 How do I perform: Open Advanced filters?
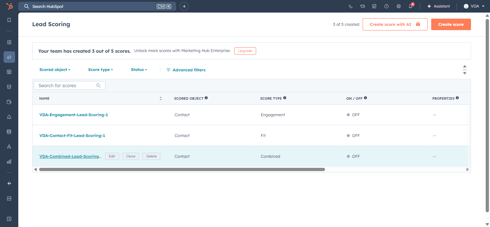(x=186, y=70)
